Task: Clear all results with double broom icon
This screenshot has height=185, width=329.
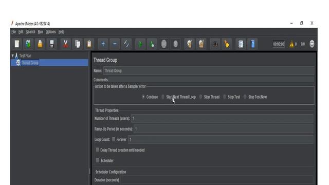Action: click(201, 44)
